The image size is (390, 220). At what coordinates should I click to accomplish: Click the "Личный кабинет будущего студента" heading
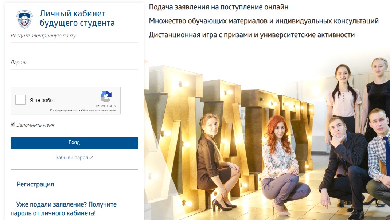coord(77,18)
